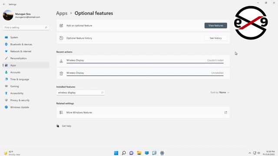Click the installed features search magnifier icon
278x156 pixels.
tap(102, 93)
